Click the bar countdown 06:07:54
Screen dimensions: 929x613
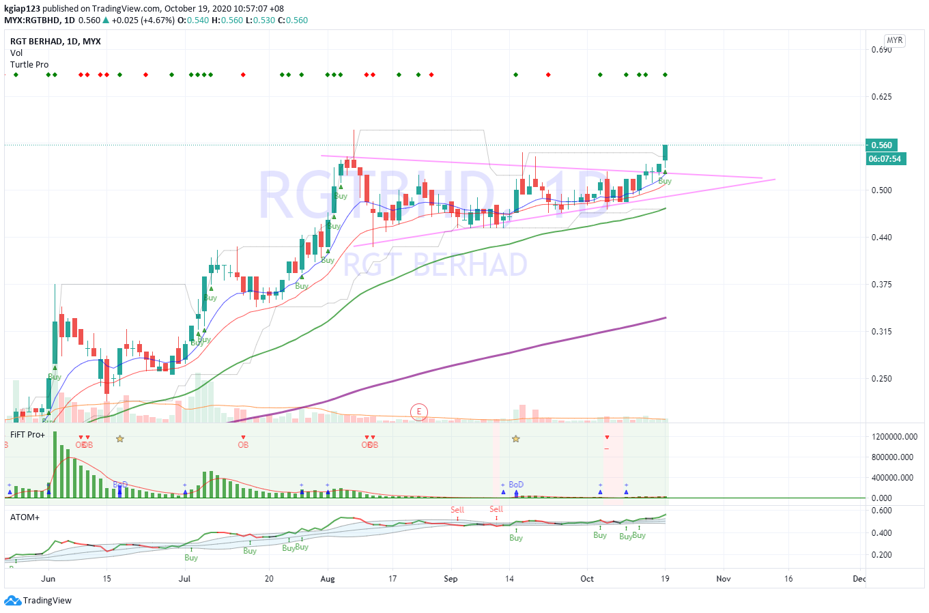click(x=885, y=159)
